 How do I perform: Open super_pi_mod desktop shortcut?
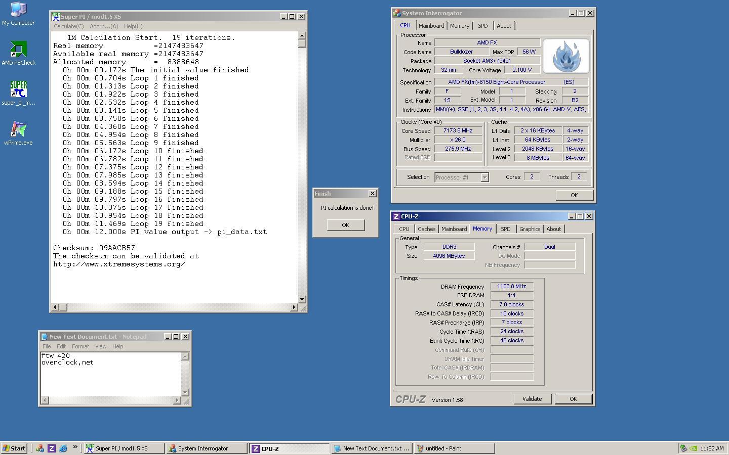click(x=18, y=93)
